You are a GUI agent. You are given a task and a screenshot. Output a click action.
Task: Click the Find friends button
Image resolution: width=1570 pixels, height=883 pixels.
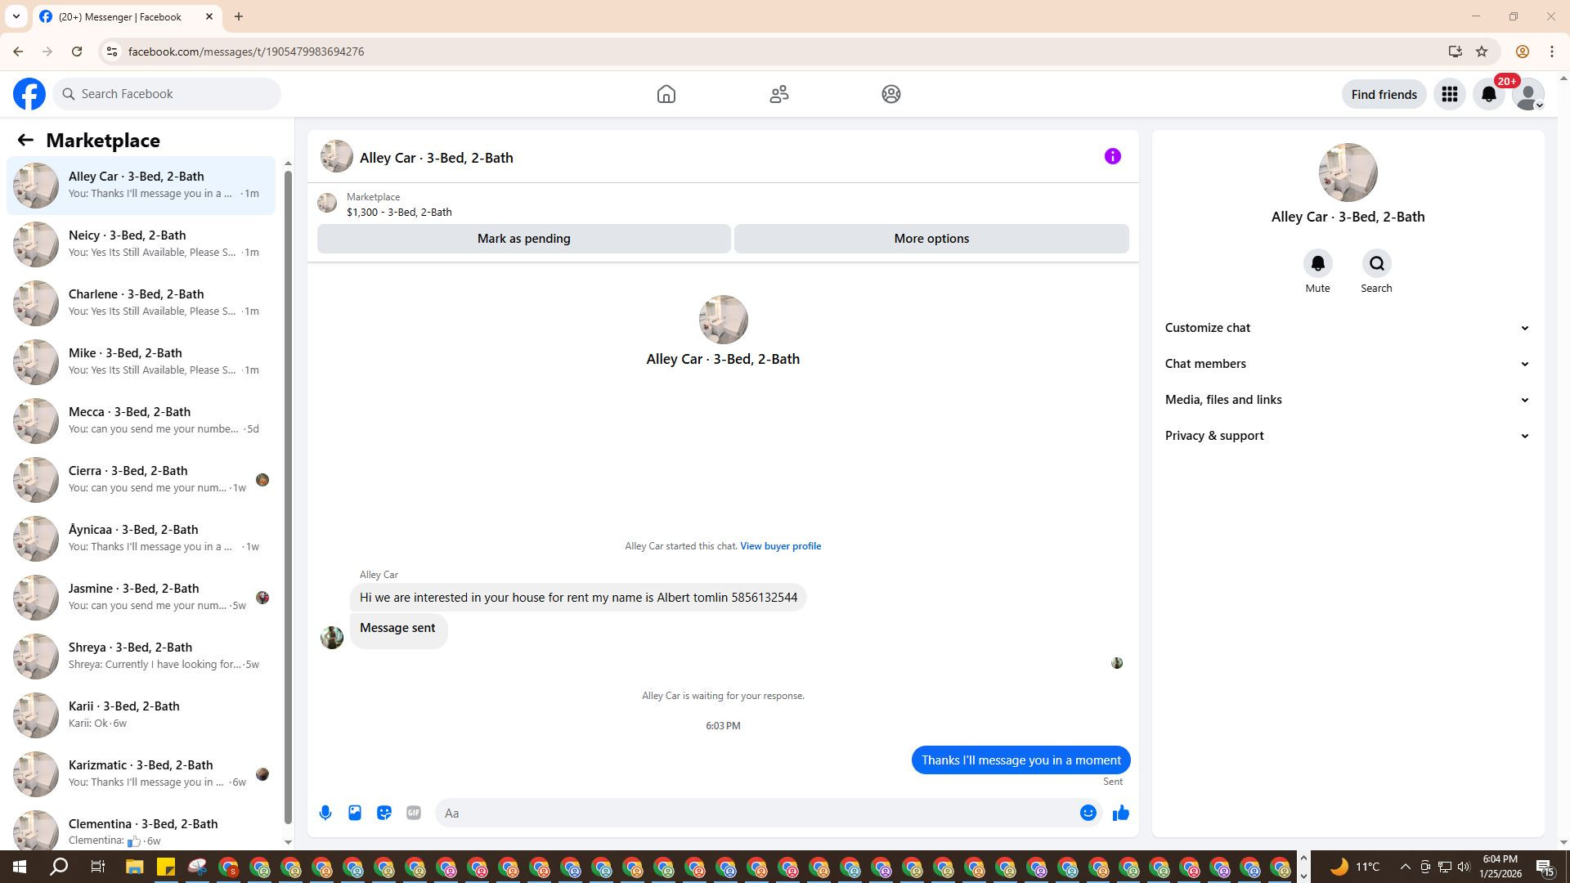[1384, 94]
